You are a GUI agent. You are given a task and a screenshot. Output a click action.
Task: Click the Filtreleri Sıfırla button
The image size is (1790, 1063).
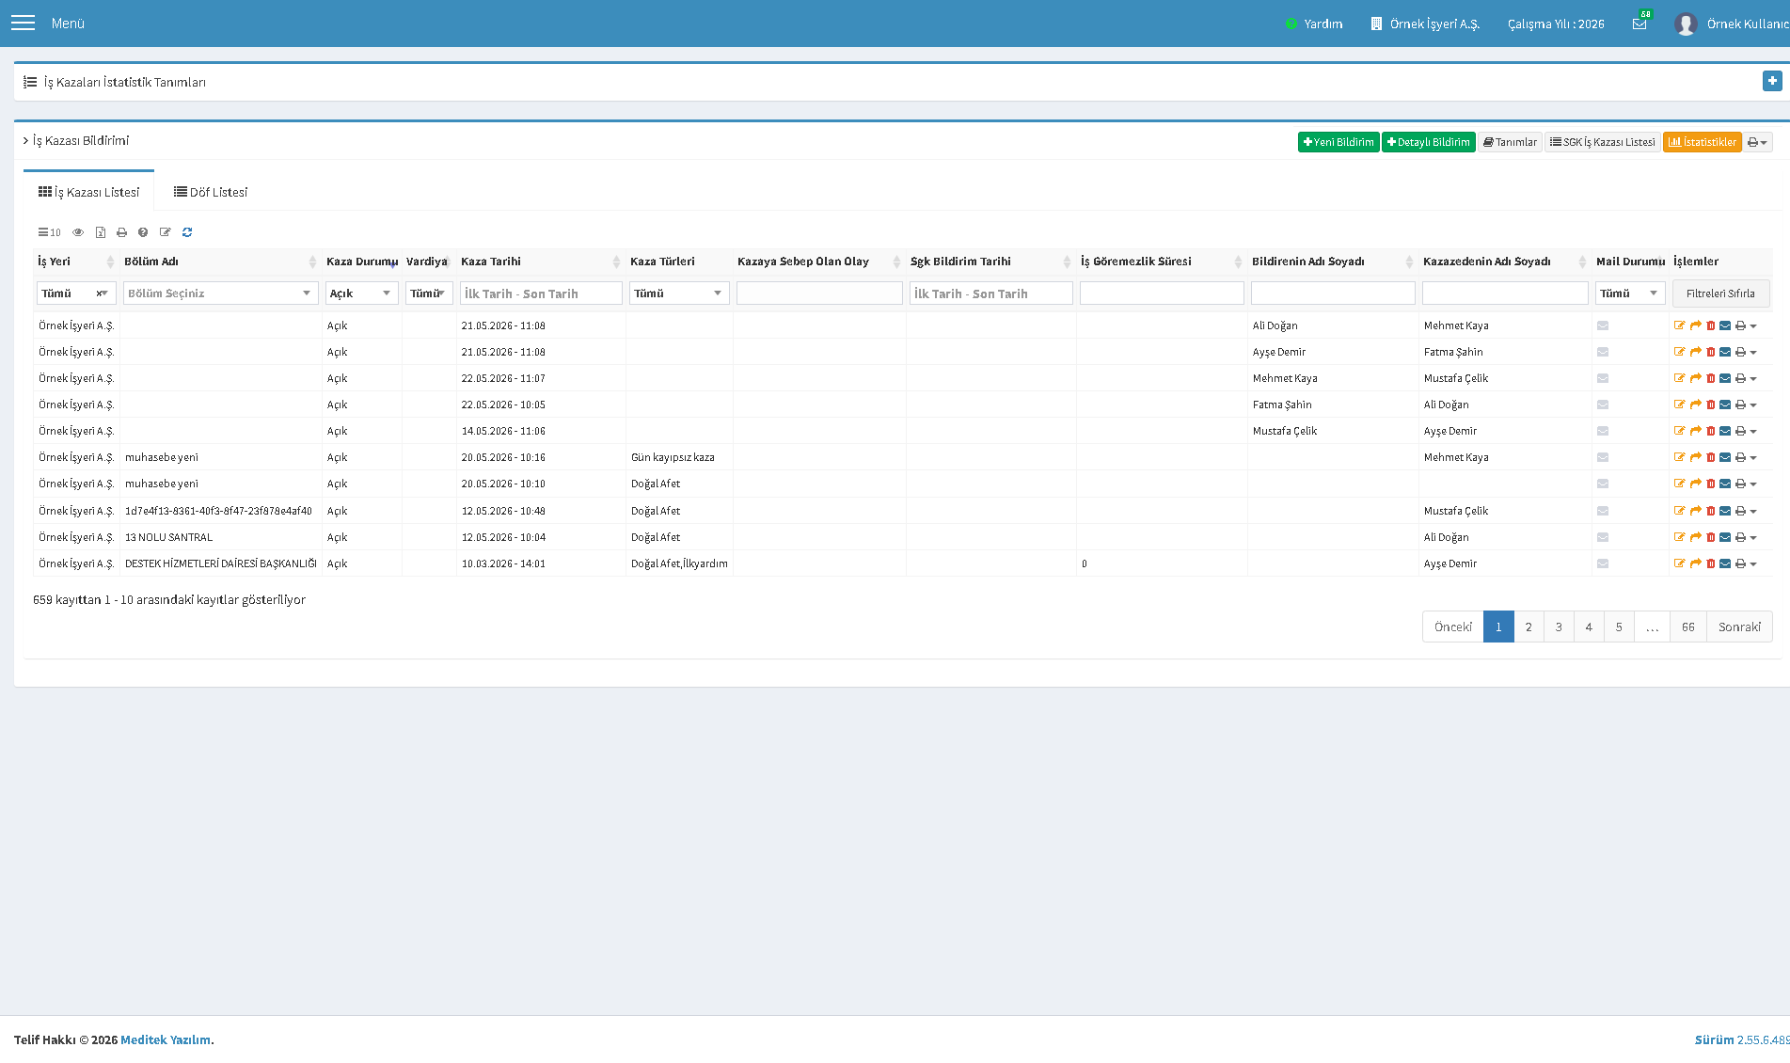click(x=1720, y=294)
